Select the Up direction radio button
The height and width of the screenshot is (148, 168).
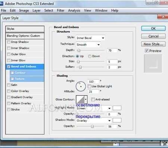pyautogui.click(x=77, y=56)
